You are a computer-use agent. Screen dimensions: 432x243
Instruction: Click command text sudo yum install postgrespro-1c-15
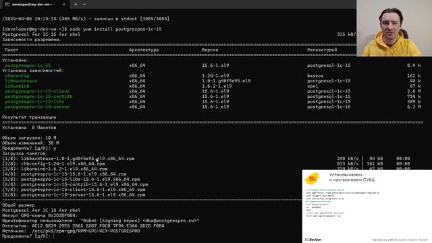point(115,29)
